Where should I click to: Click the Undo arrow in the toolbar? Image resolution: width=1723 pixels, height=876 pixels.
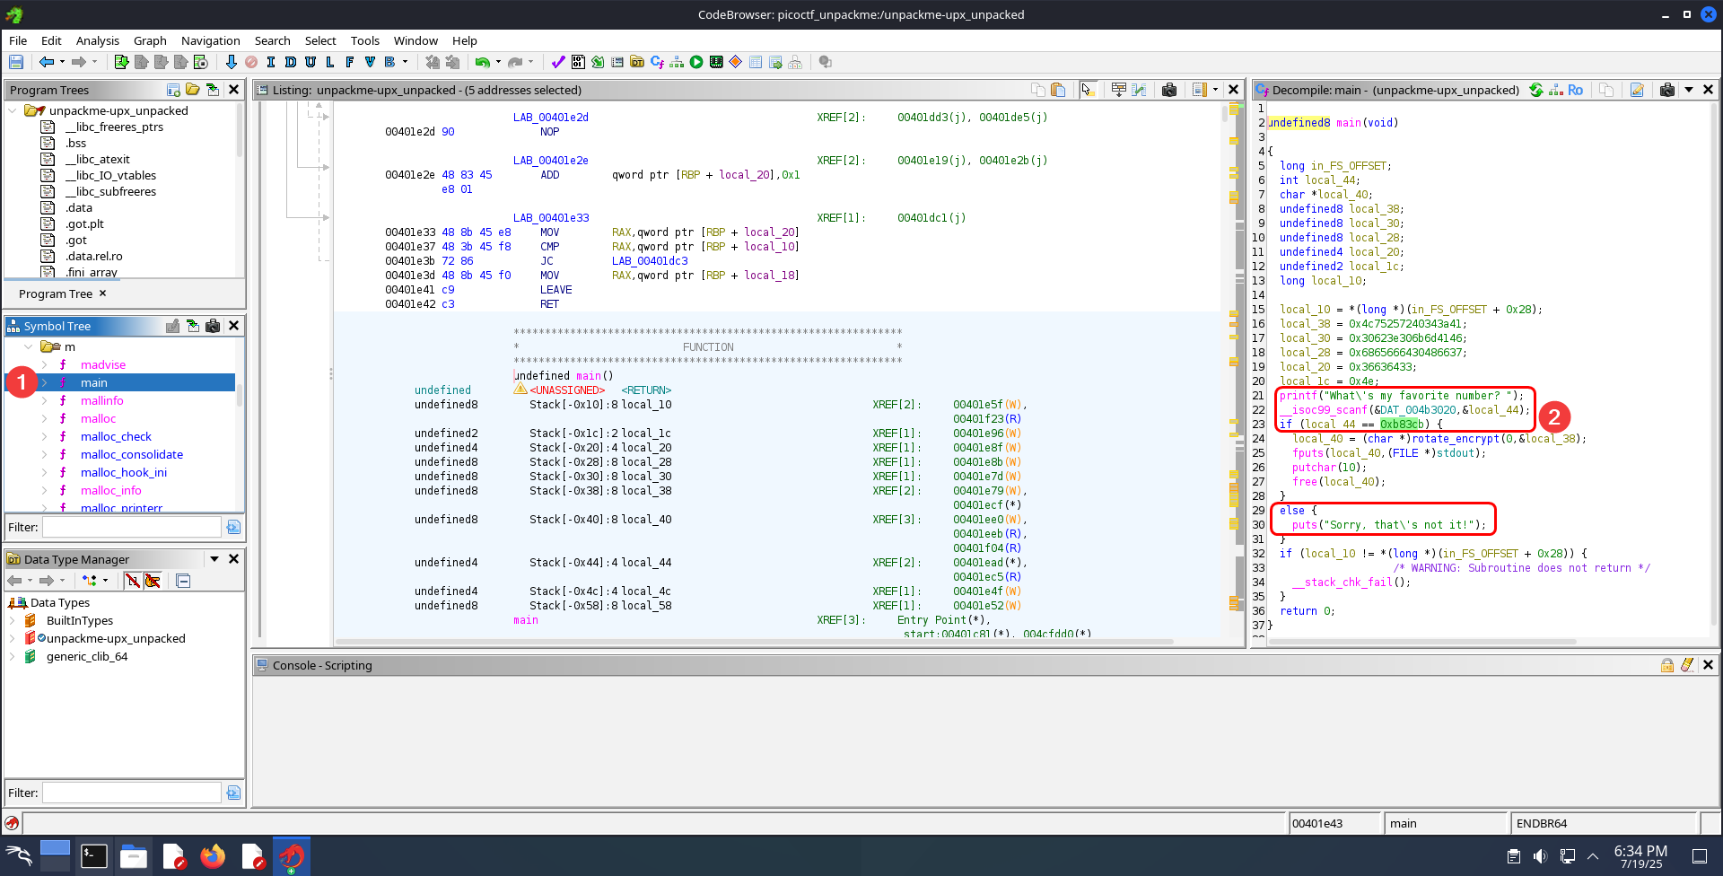tap(483, 62)
